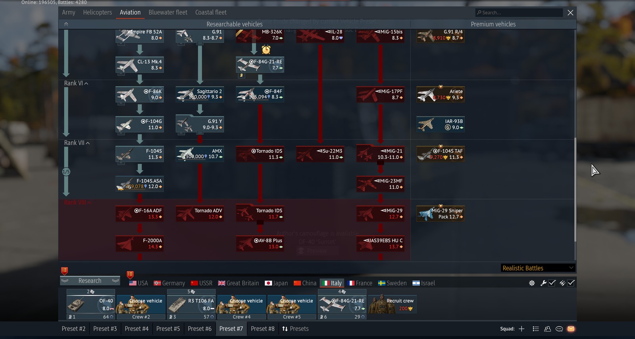Select the F-104G aircraft card

click(x=140, y=124)
